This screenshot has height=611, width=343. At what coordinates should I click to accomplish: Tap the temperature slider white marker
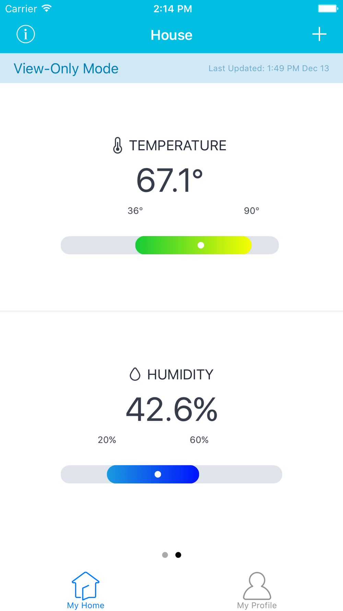pyautogui.click(x=201, y=245)
